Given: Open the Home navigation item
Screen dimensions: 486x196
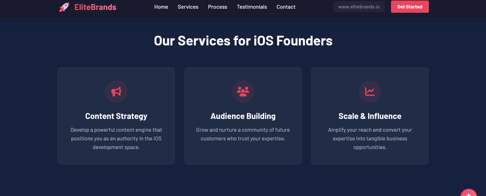Looking at the screenshot, I should [161, 7].
